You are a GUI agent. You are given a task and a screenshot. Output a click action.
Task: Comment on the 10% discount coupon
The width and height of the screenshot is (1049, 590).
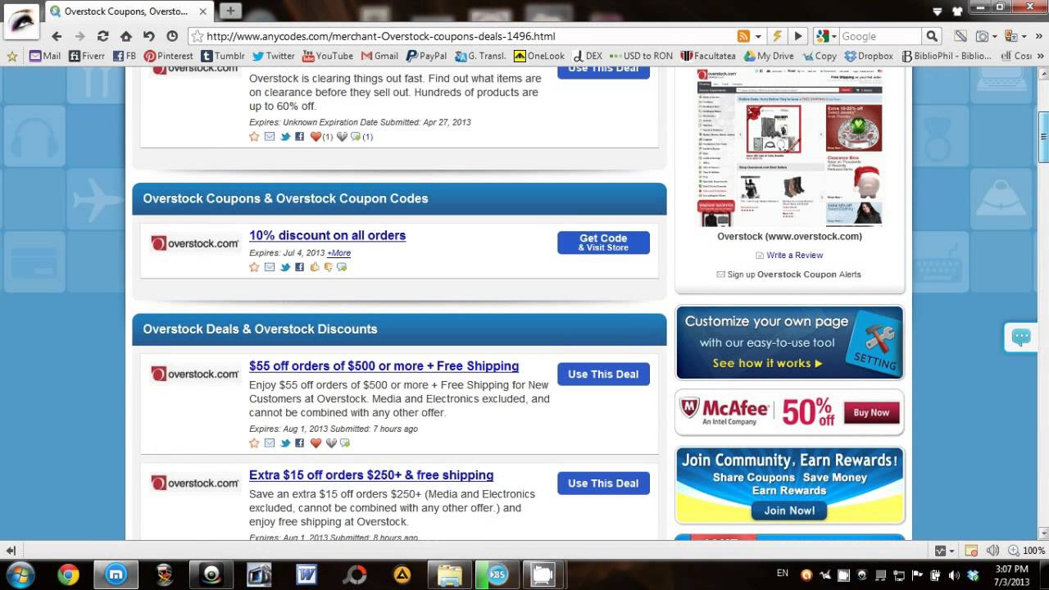(x=342, y=267)
